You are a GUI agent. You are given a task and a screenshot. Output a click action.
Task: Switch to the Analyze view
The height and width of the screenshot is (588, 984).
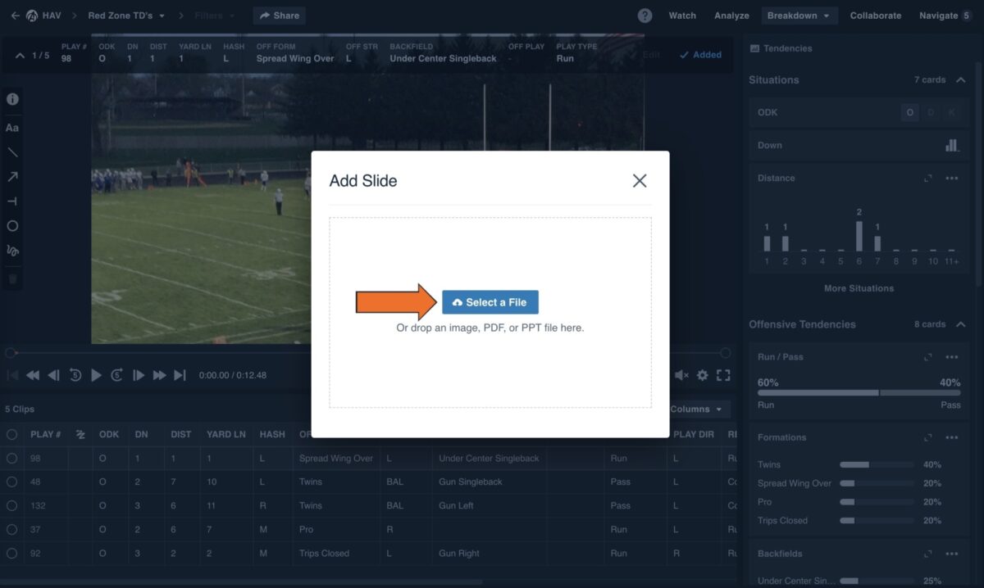(x=731, y=15)
